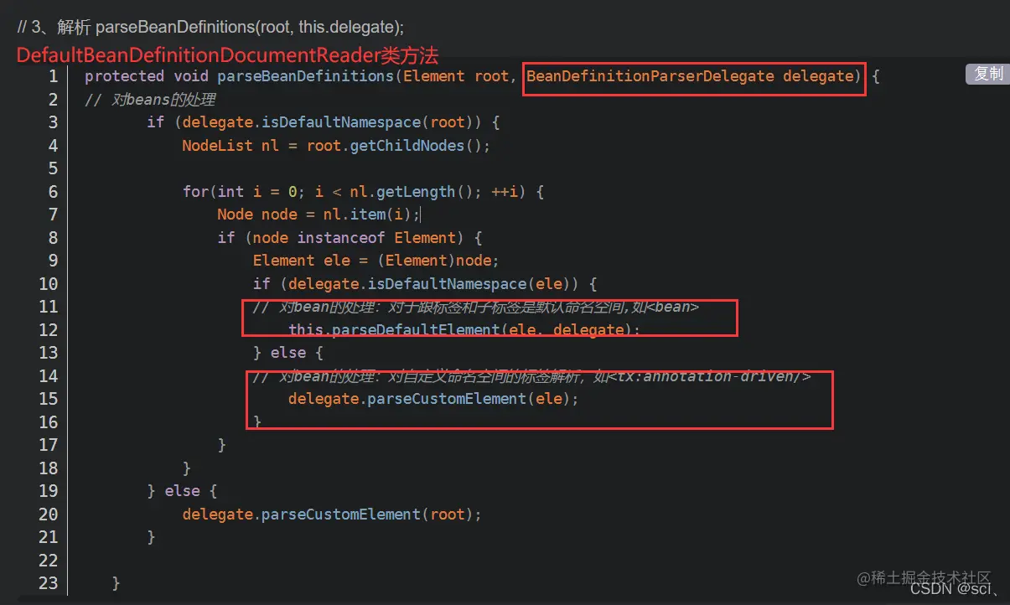The image size is (1010, 605).
Task: Click the comment mentioning '<tx:annotation-driven/>'
Action: [x=531, y=376]
